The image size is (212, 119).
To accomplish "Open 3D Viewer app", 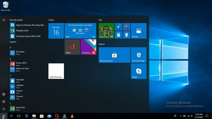I will 27,53.
